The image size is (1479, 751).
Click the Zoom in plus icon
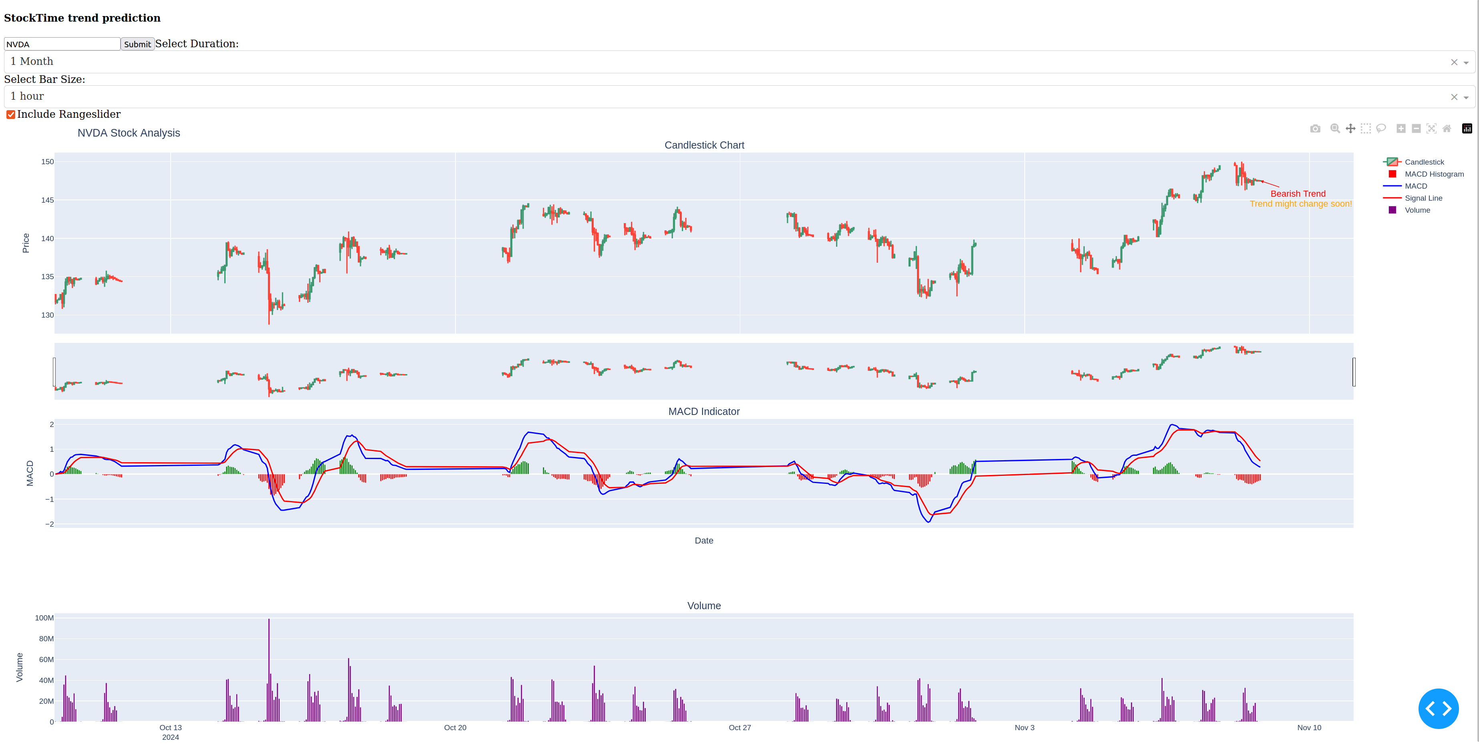[x=1401, y=129]
